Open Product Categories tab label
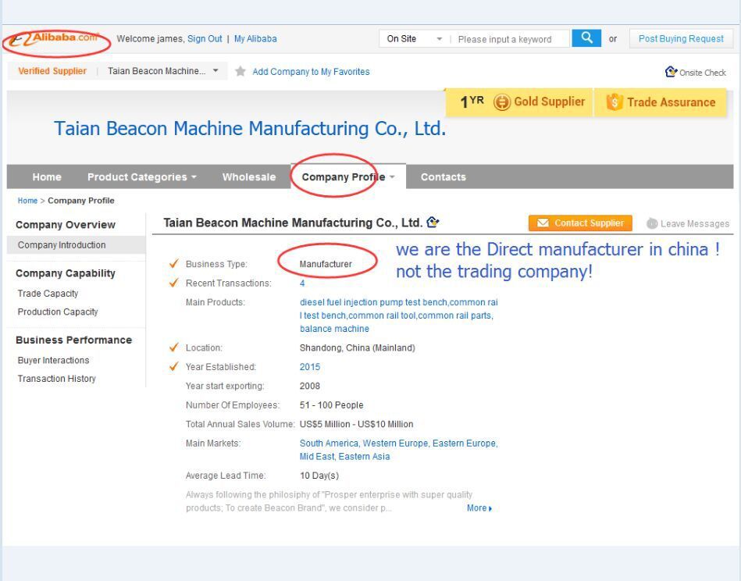The image size is (741, 581). click(137, 176)
